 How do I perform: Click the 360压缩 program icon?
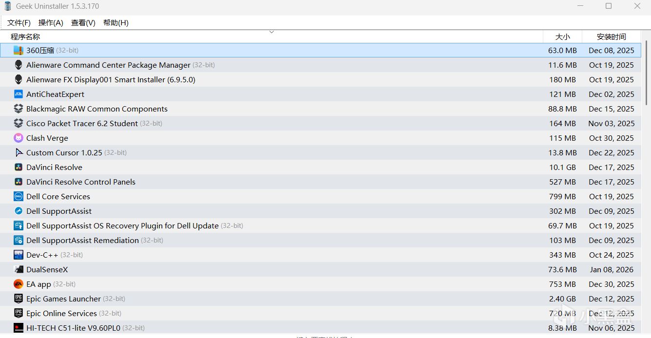(x=19, y=50)
